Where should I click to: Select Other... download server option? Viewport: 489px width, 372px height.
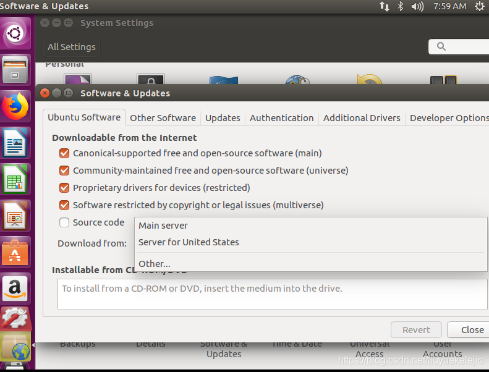click(310, 264)
